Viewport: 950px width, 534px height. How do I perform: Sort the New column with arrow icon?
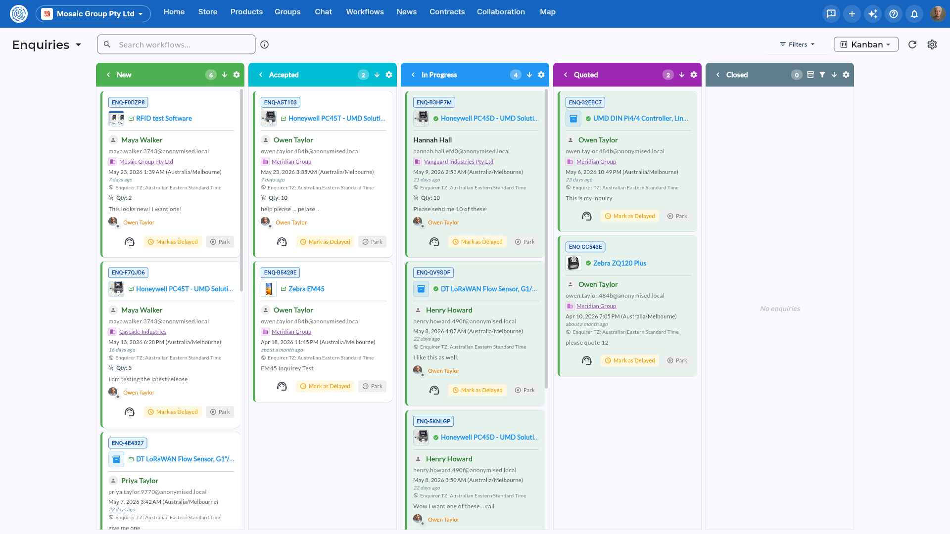pyautogui.click(x=225, y=75)
